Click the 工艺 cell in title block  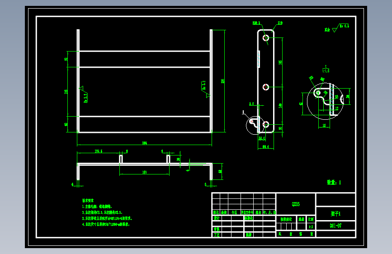pos(217,235)
